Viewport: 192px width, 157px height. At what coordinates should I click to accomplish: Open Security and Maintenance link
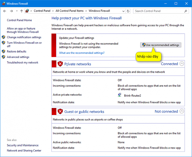tap(23, 145)
